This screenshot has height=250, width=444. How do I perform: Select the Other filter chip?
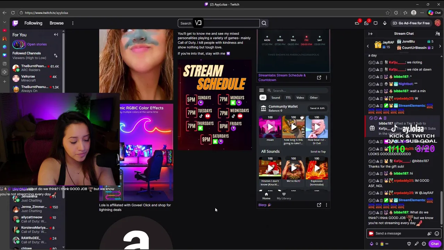[314, 98]
